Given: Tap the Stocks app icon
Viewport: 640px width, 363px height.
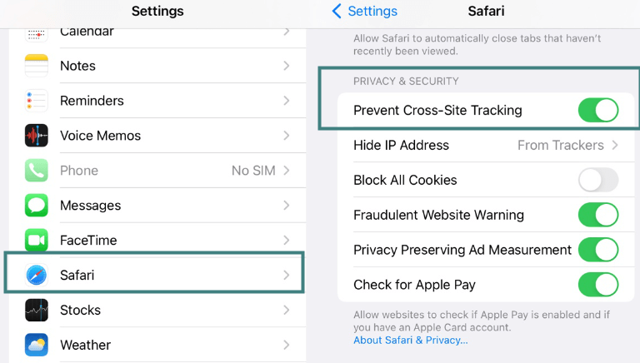Looking at the screenshot, I should coord(37,311).
